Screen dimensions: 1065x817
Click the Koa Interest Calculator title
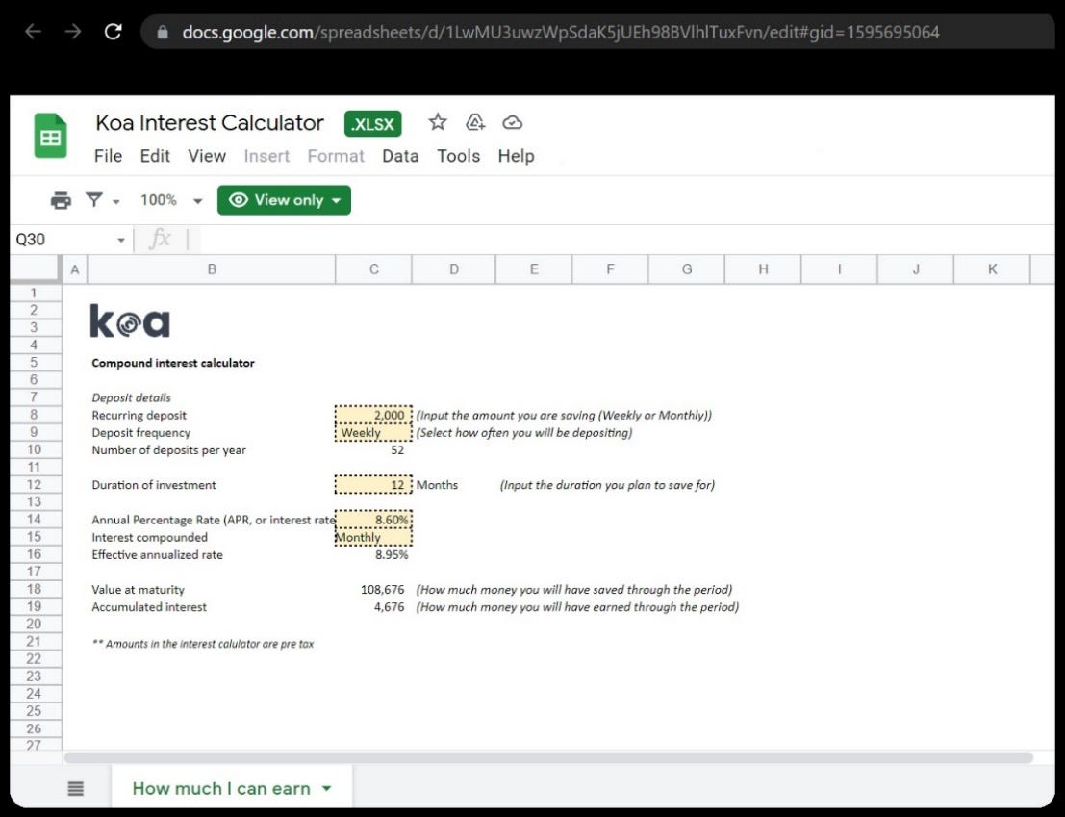tap(209, 123)
